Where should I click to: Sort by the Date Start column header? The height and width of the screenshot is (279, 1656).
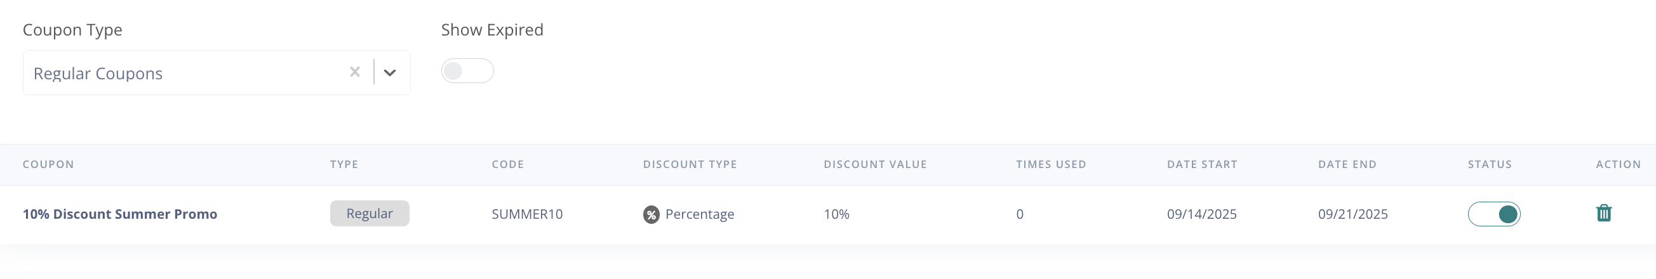1201,164
